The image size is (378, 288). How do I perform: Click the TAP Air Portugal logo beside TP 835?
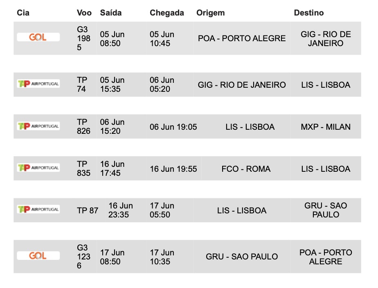(x=38, y=168)
